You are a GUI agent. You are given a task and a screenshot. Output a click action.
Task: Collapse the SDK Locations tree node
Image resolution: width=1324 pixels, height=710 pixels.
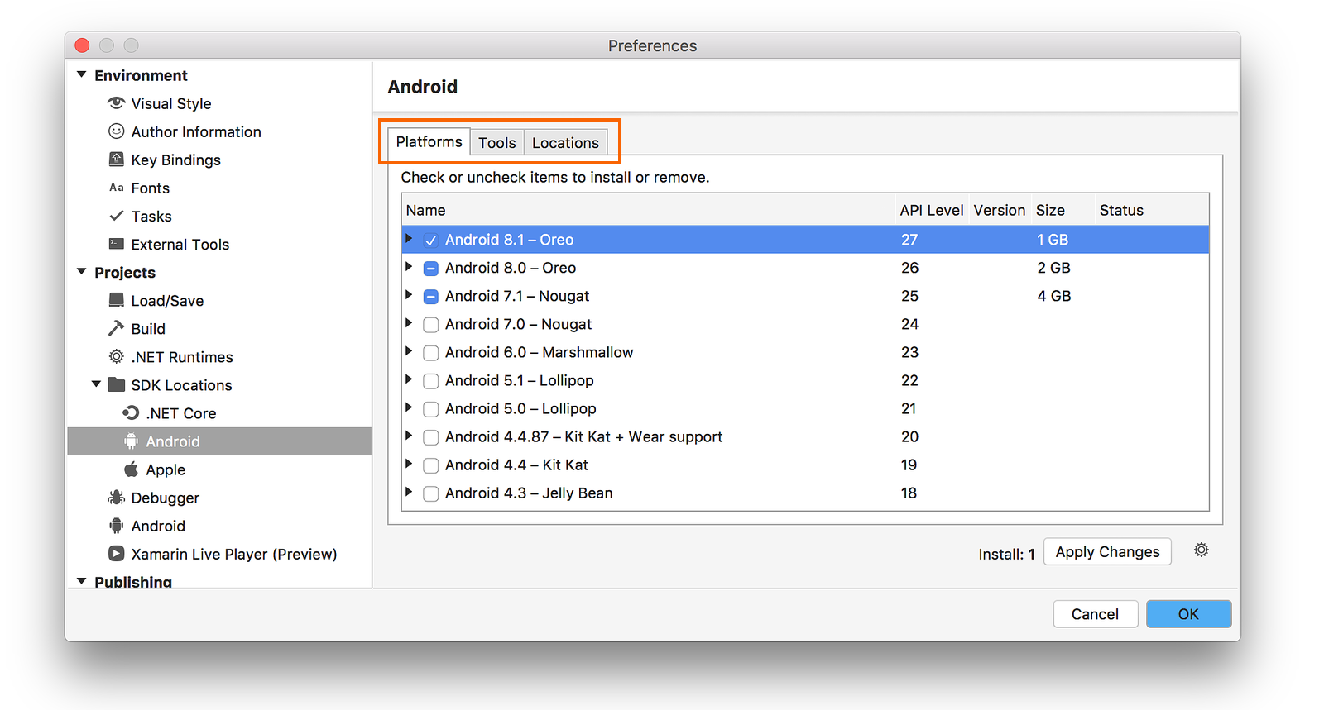coord(96,384)
